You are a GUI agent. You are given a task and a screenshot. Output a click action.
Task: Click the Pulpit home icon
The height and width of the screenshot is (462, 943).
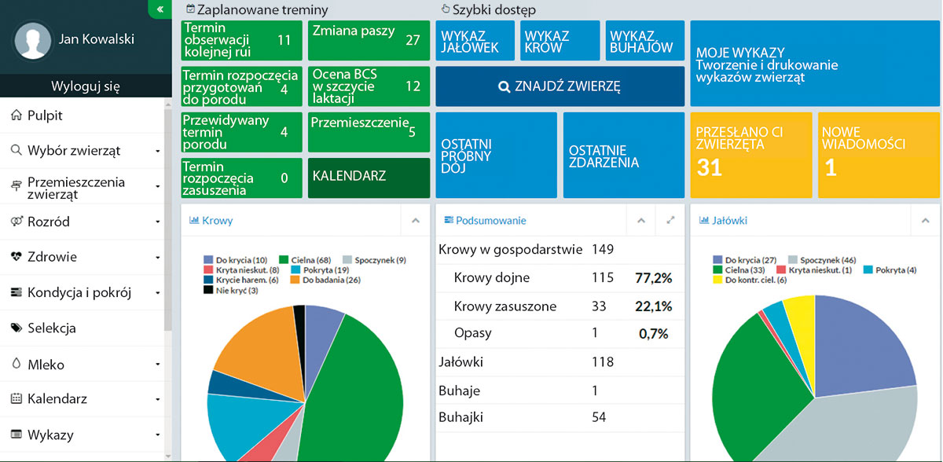click(x=16, y=115)
